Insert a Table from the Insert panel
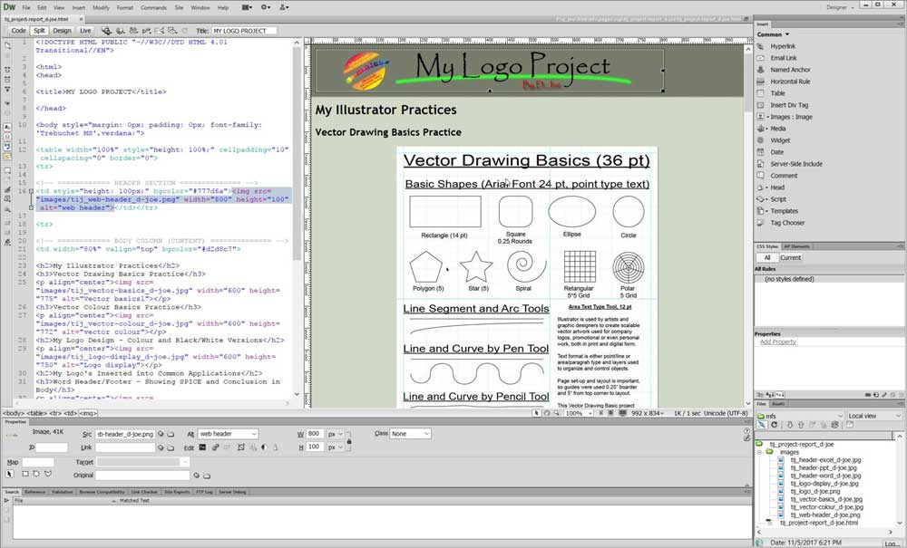The height and width of the screenshot is (548, 907). (777, 93)
